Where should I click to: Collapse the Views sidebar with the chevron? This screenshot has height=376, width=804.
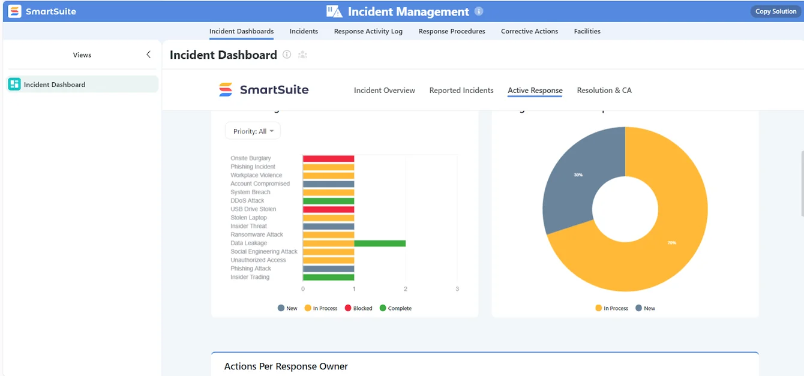149,55
